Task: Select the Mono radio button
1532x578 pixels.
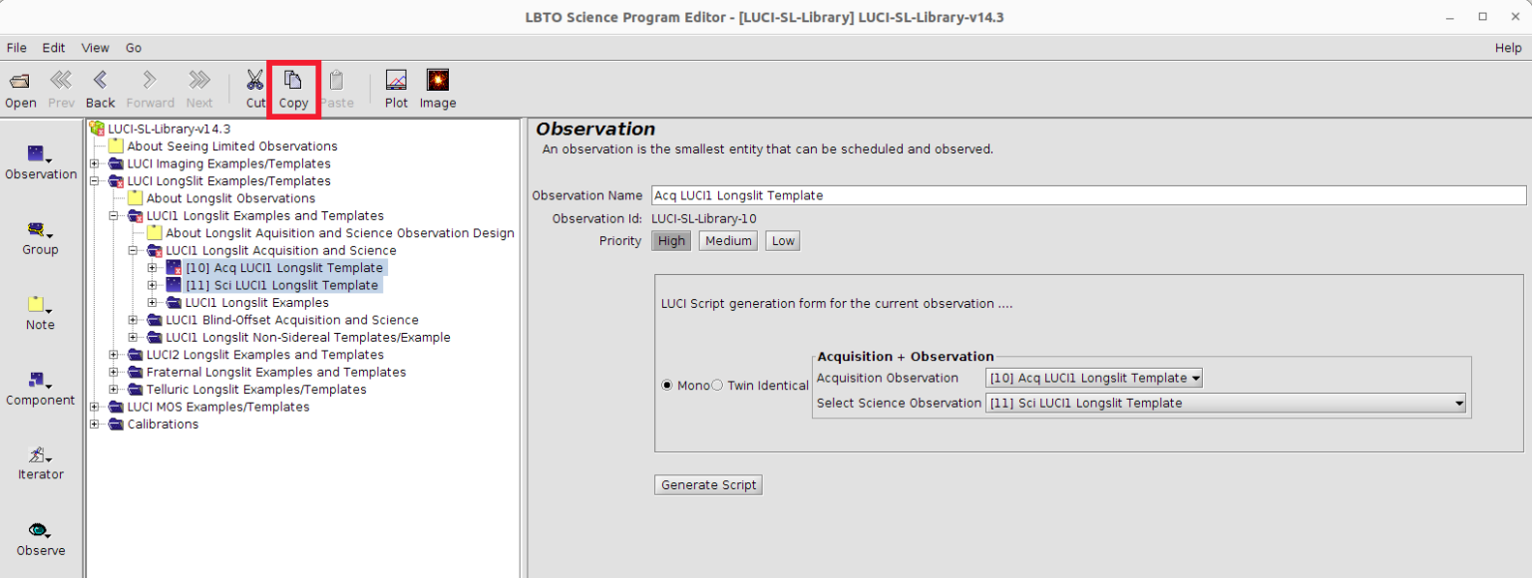Action: point(667,386)
